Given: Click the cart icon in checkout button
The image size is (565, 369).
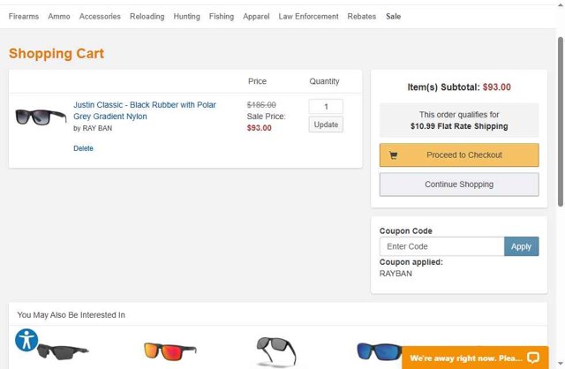Looking at the screenshot, I should 393,155.
